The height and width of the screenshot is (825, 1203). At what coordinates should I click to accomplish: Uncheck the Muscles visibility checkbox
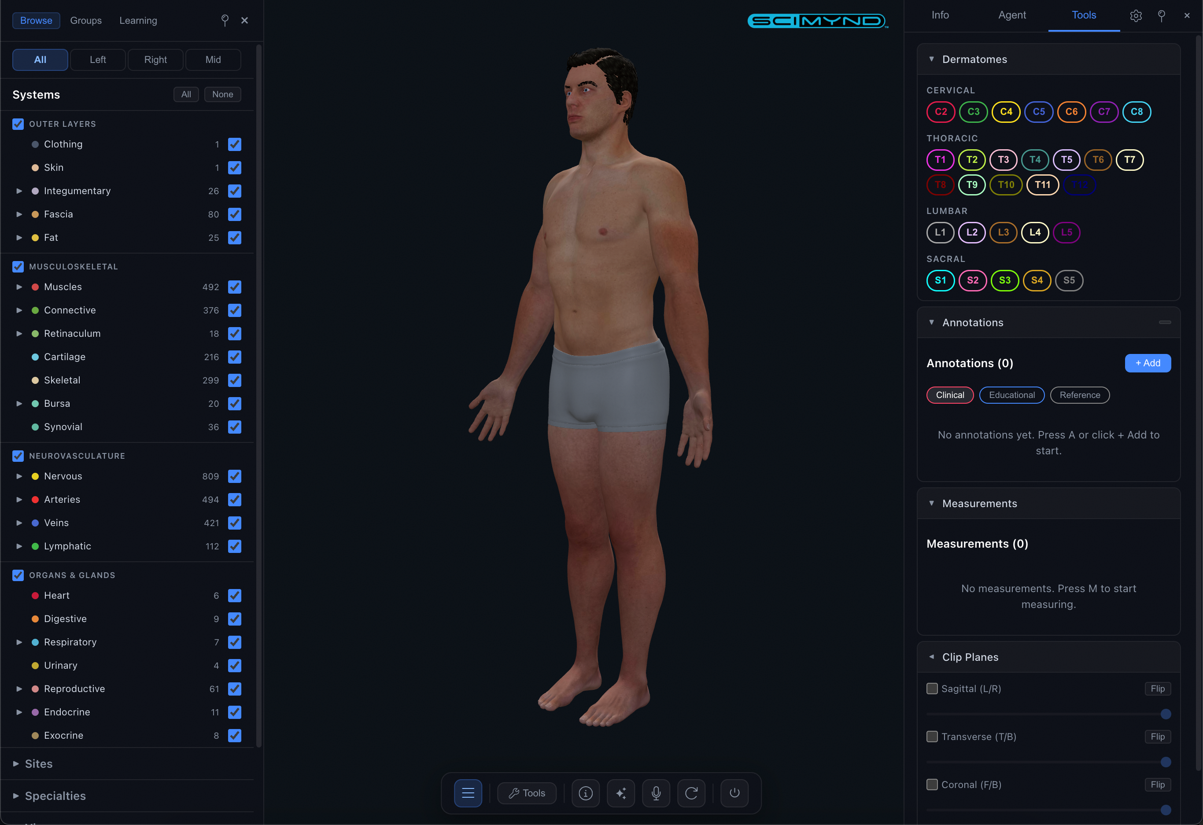(x=235, y=287)
